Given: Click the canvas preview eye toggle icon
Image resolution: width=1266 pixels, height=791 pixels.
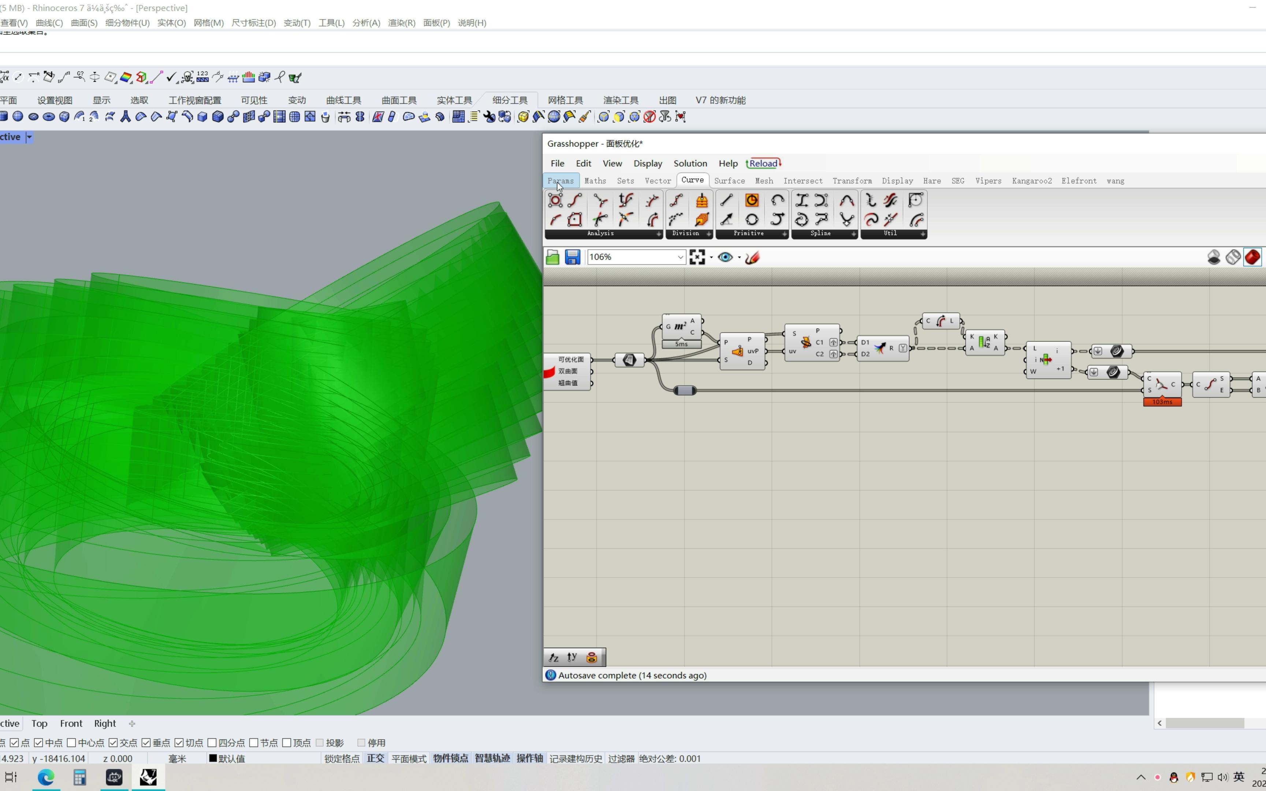Looking at the screenshot, I should 724,256.
